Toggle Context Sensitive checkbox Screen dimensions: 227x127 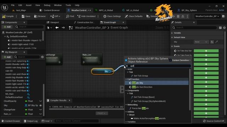point(170,60)
